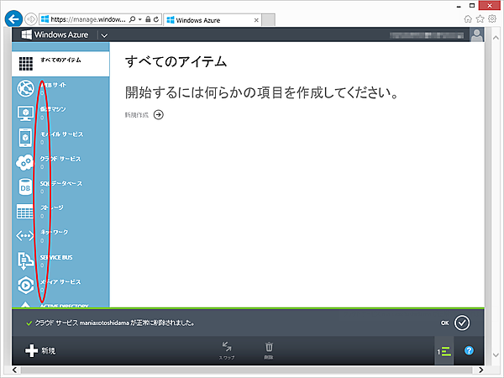Expand the notifications list in bottom bar
Screen dimensions: 504x378
point(444,350)
